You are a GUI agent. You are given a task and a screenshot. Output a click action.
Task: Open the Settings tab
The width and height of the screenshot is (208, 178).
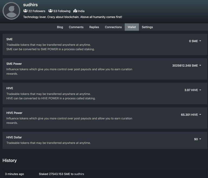147,27
